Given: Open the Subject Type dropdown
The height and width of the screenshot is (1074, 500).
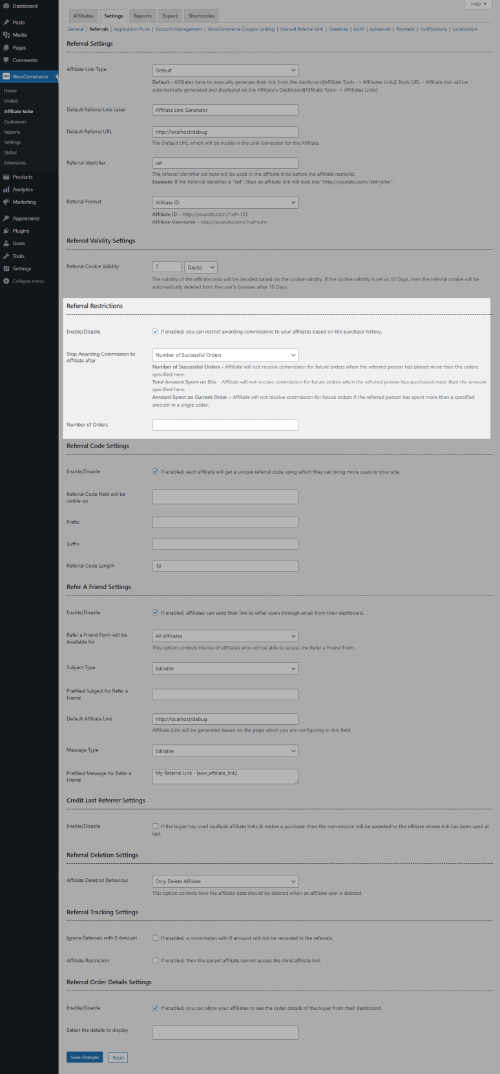Looking at the screenshot, I should [225, 669].
